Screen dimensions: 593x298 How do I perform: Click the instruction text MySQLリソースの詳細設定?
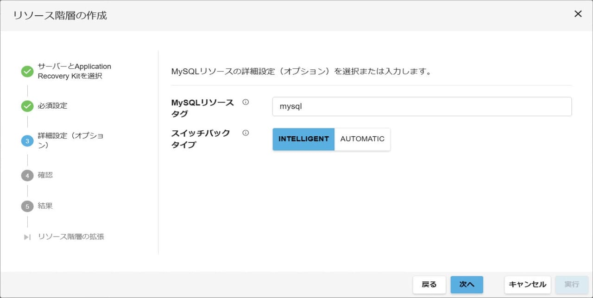tap(302, 72)
